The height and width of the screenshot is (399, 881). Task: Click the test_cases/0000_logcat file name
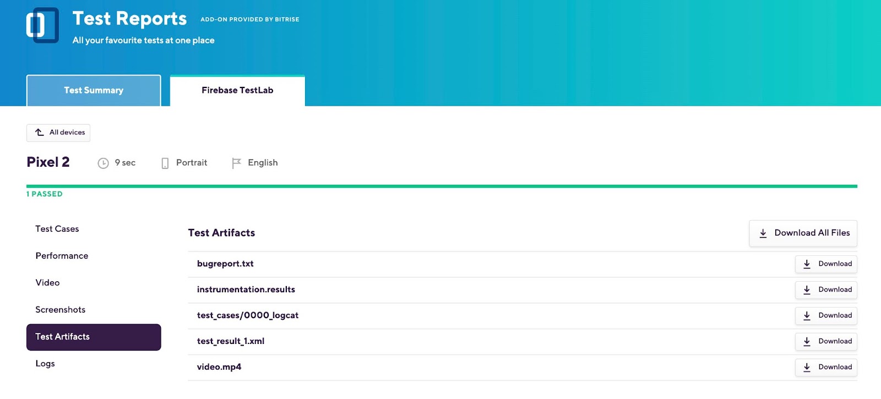point(248,315)
